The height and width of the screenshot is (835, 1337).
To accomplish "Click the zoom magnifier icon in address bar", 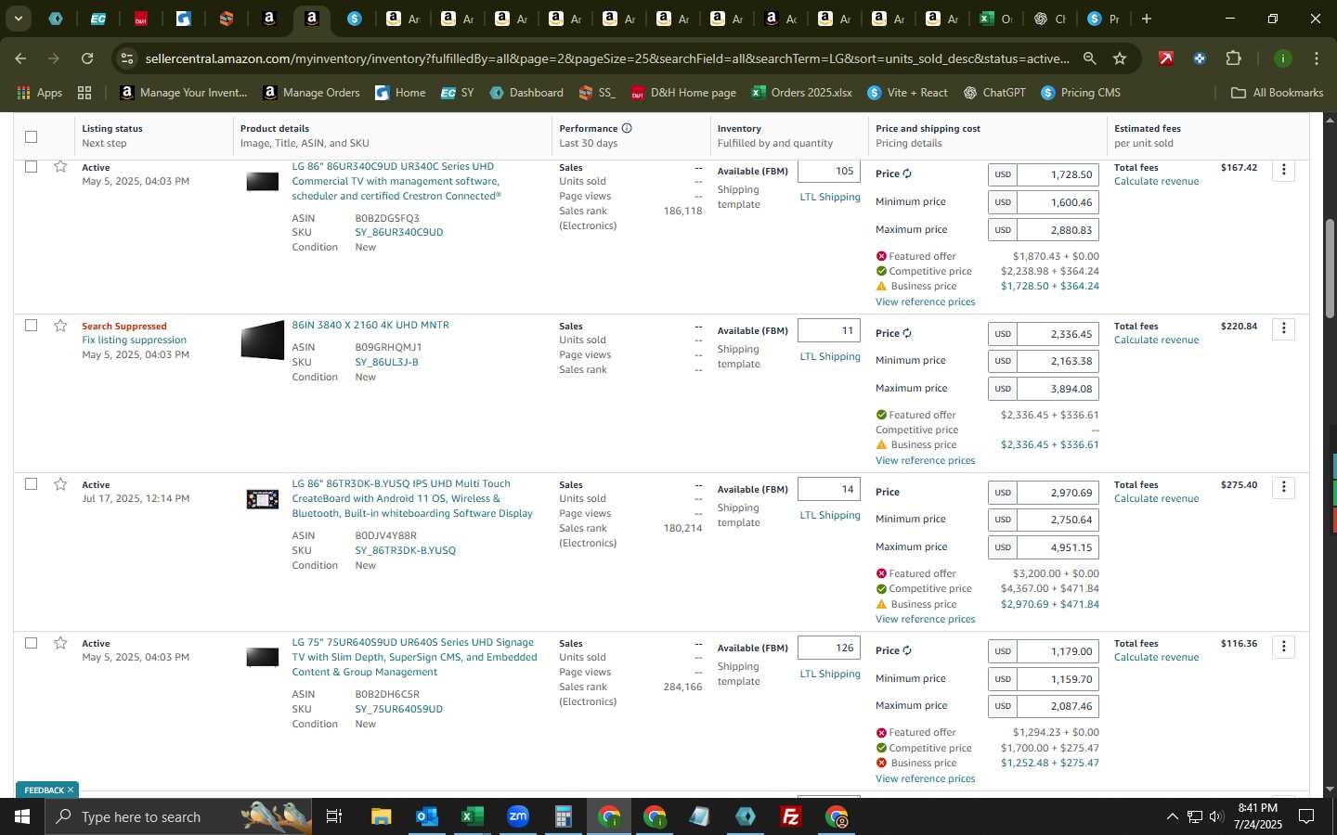I will tap(1089, 58).
